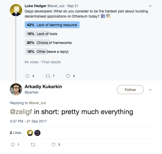Retweet Arkadiy Kukarkin's reply

click(x=33, y=145)
